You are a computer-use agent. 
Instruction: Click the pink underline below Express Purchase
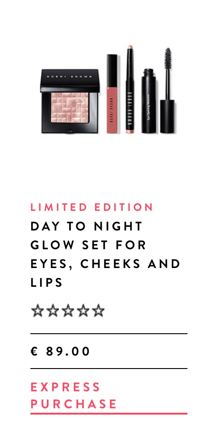pos(109,414)
